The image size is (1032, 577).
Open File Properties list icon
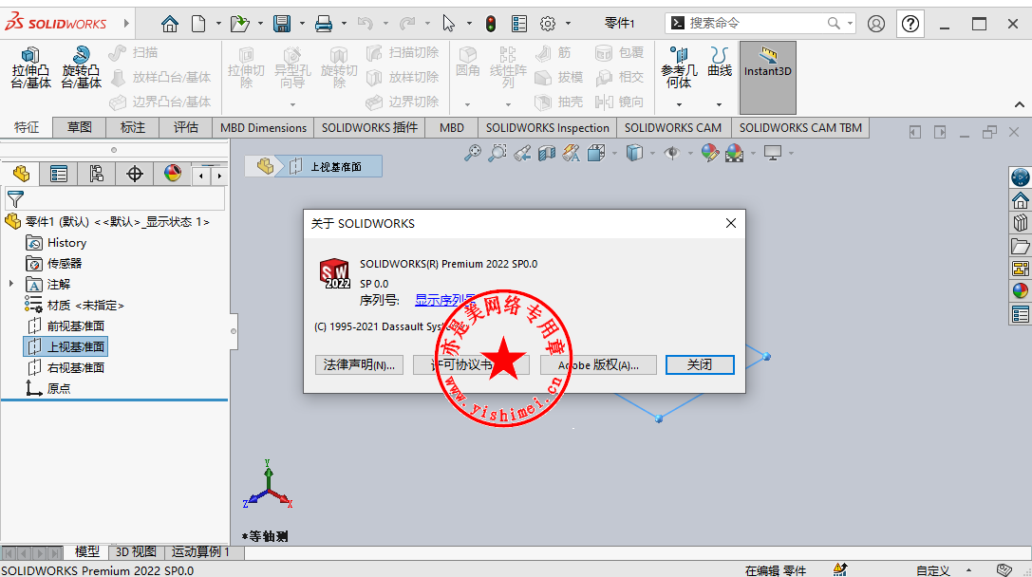(519, 24)
